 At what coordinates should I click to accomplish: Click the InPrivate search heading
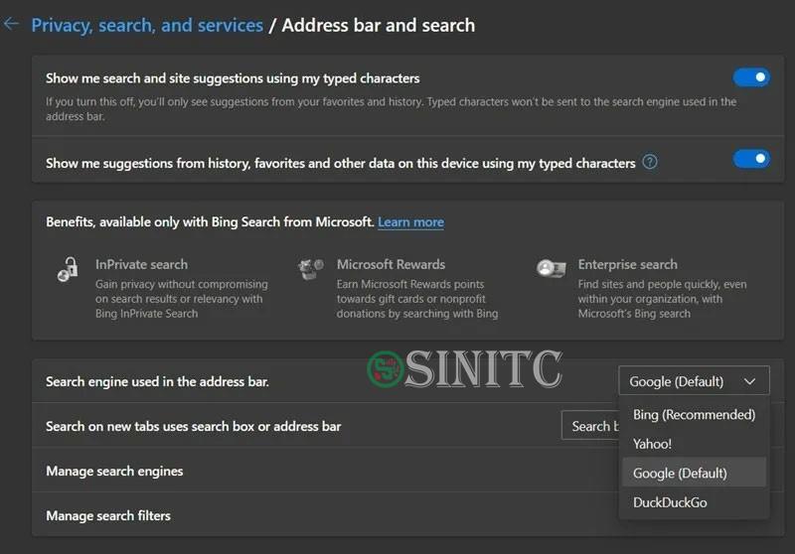tap(141, 264)
